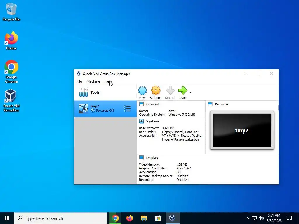Open the tiny7 Settings gear
299x224 pixels.
(x=156, y=90)
